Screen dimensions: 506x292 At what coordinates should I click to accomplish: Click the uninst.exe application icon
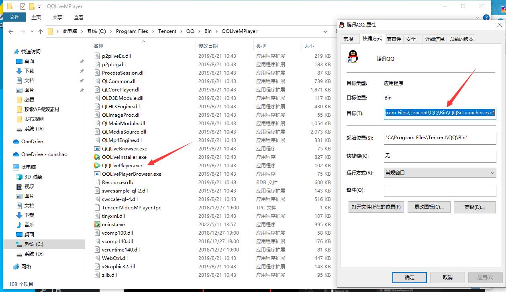(97, 224)
